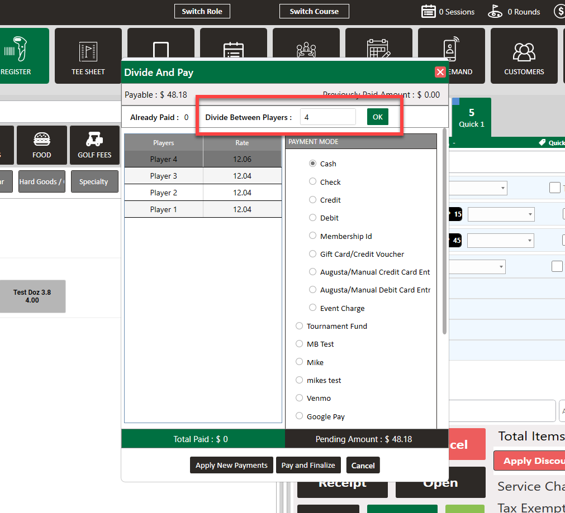This screenshot has width=565, height=513.
Task: Close the Divide And Pay dialog
Action: (x=440, y=72)
